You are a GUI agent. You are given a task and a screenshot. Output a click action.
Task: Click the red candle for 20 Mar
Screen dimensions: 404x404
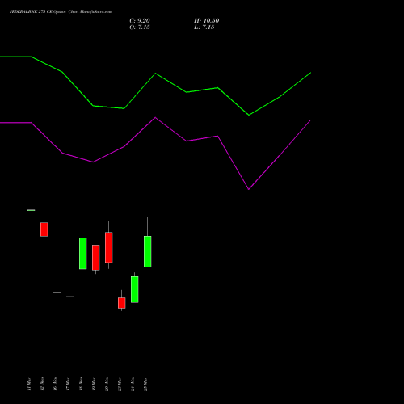[x=109, y=247]
